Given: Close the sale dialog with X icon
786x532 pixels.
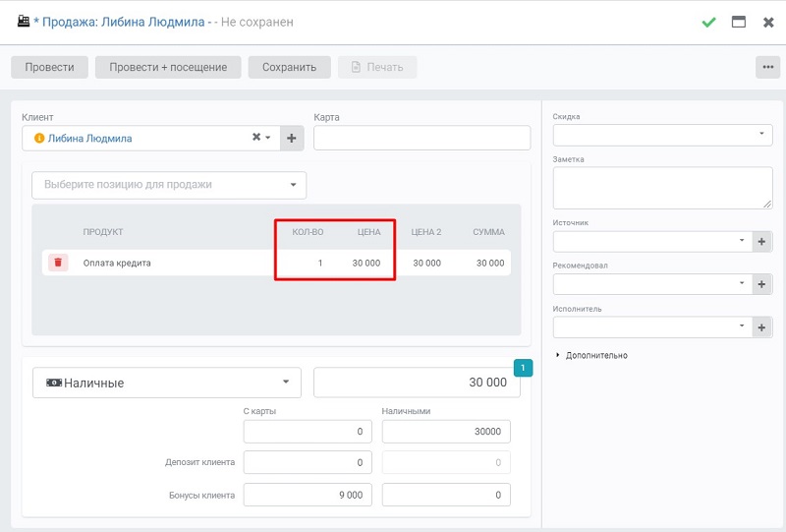Looking at the screenshot, I should click(768, 22).
